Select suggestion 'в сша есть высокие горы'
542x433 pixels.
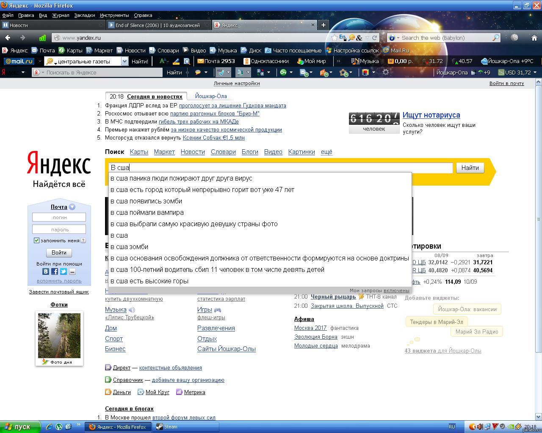tap(260, 281)
